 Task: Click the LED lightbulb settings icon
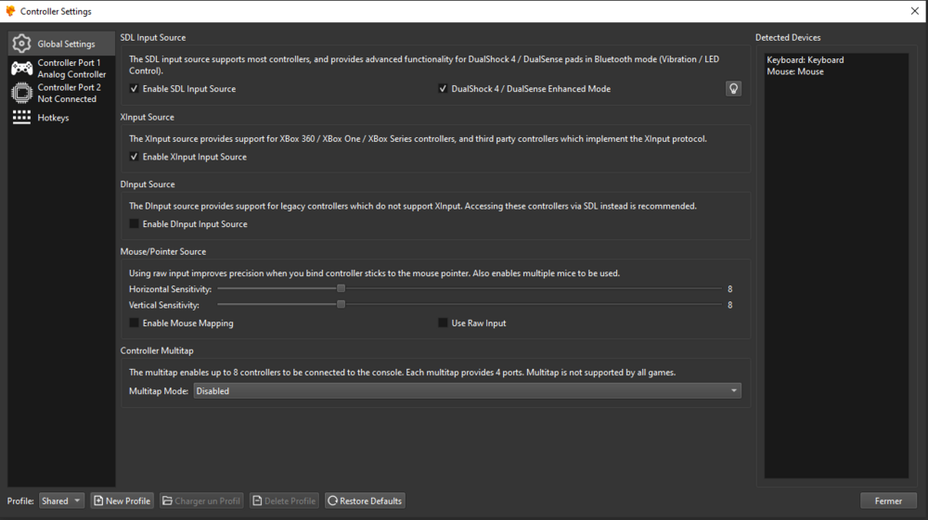coord(733,89)
